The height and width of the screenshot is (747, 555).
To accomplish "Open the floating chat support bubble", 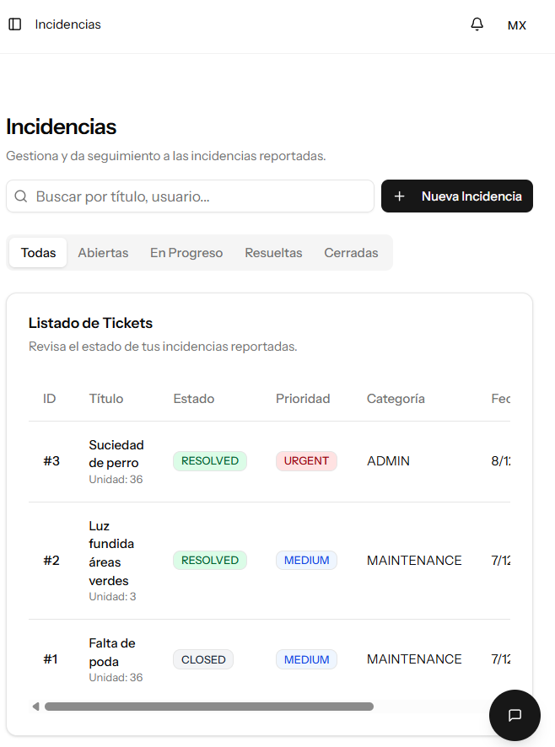I will (x=515, y=715).
